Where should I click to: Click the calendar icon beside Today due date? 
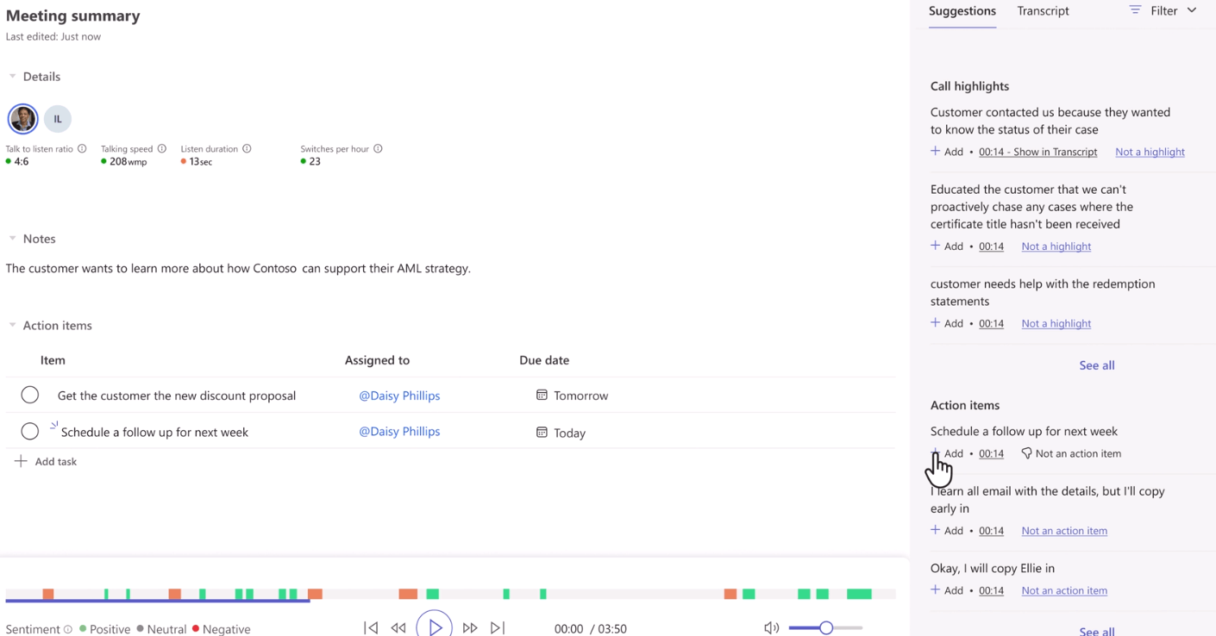pyautogui.click(x=542, y=432)
